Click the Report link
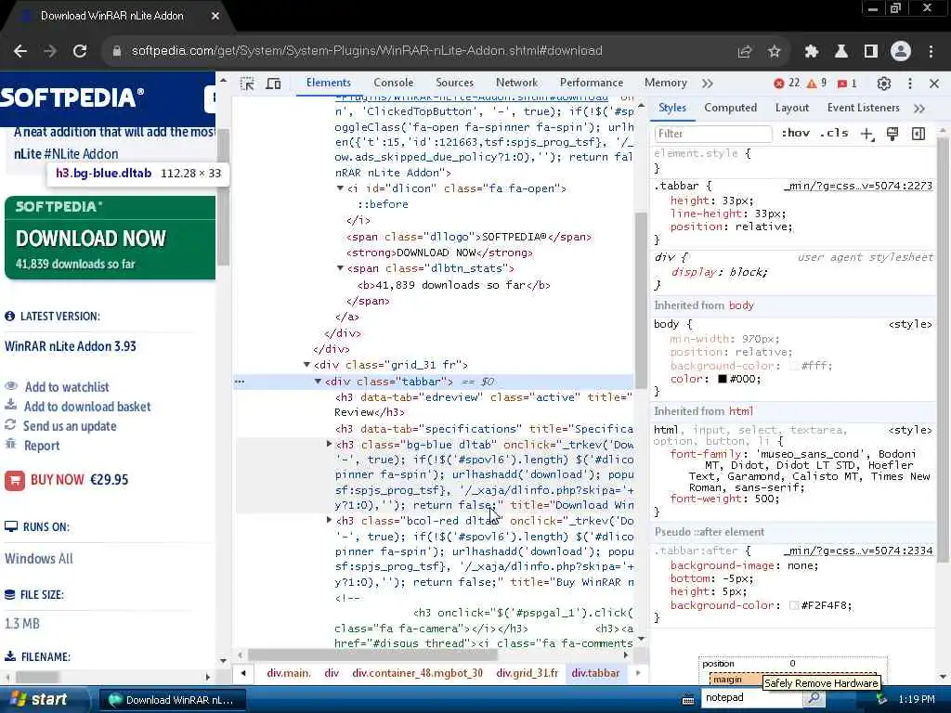This screenshot has height=713, width=951. click(x=42, y=446)
